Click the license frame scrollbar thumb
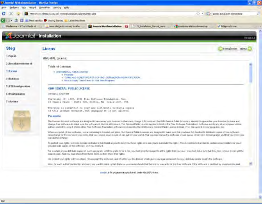Screen dimensions: 262x204 pyautogui.click(x=251, y=74)
